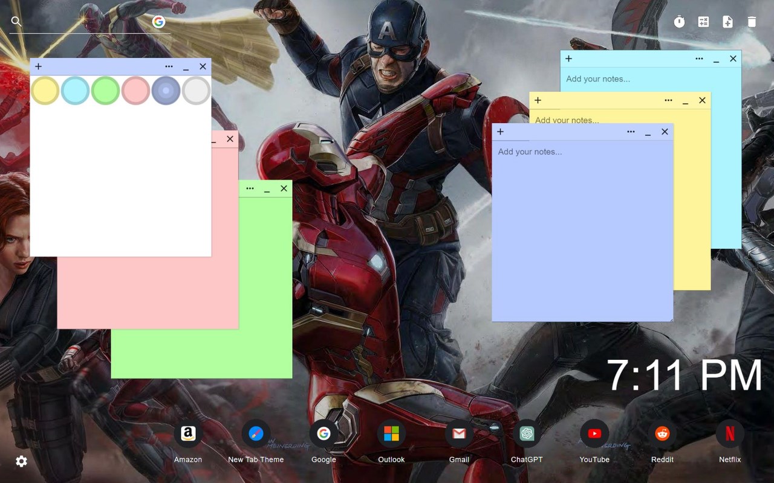Click the plus icon on the cyan note
Screen dimensions: 774x483
pos(568,59)
